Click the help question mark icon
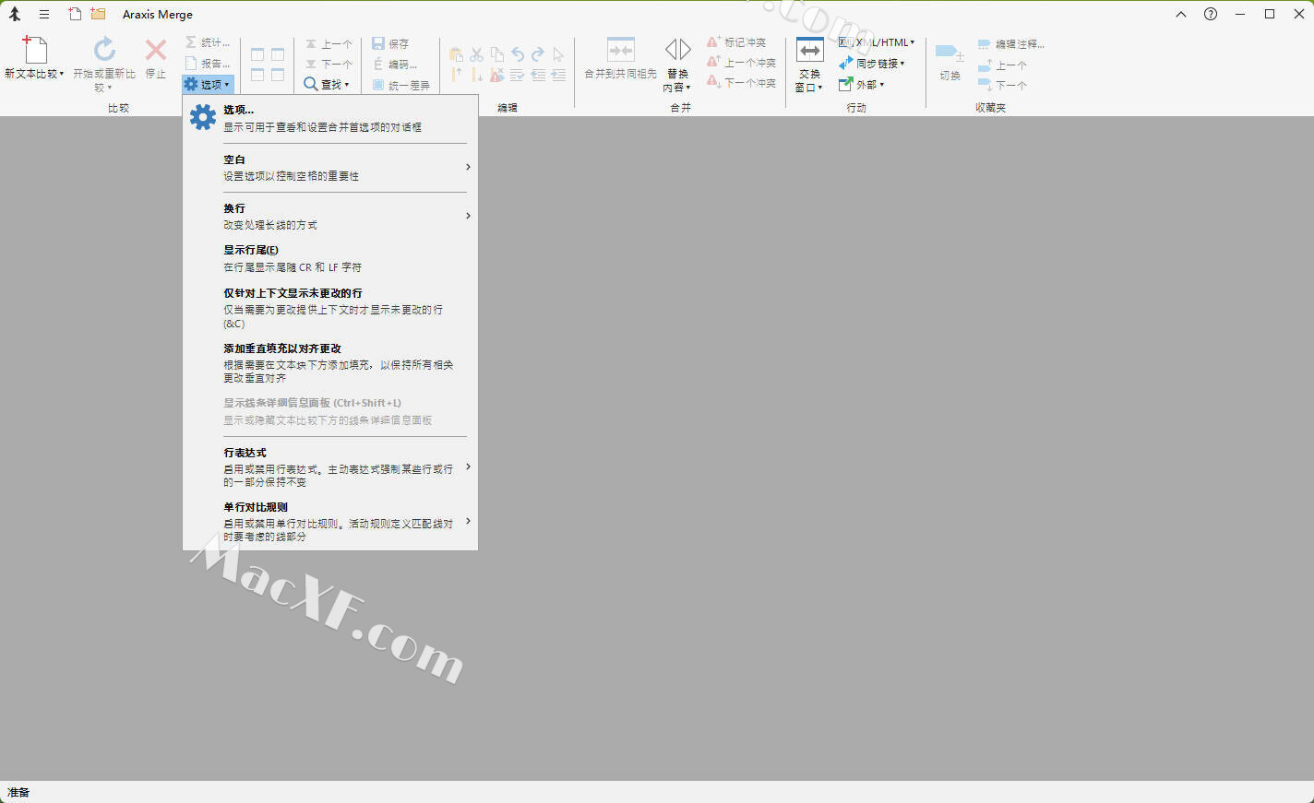Image resolution: width=1314 pixels, height=803 pixels. click(x=1211, y=14)
